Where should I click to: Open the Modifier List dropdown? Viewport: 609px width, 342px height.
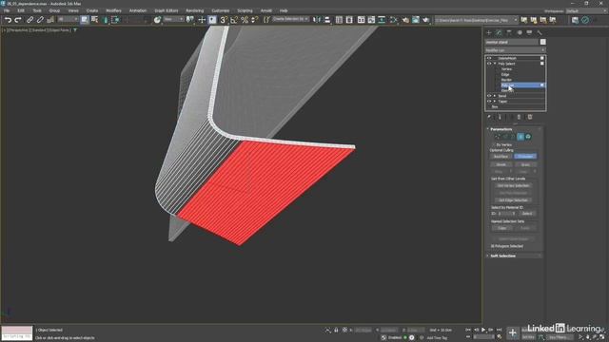(x=515, y=50)
